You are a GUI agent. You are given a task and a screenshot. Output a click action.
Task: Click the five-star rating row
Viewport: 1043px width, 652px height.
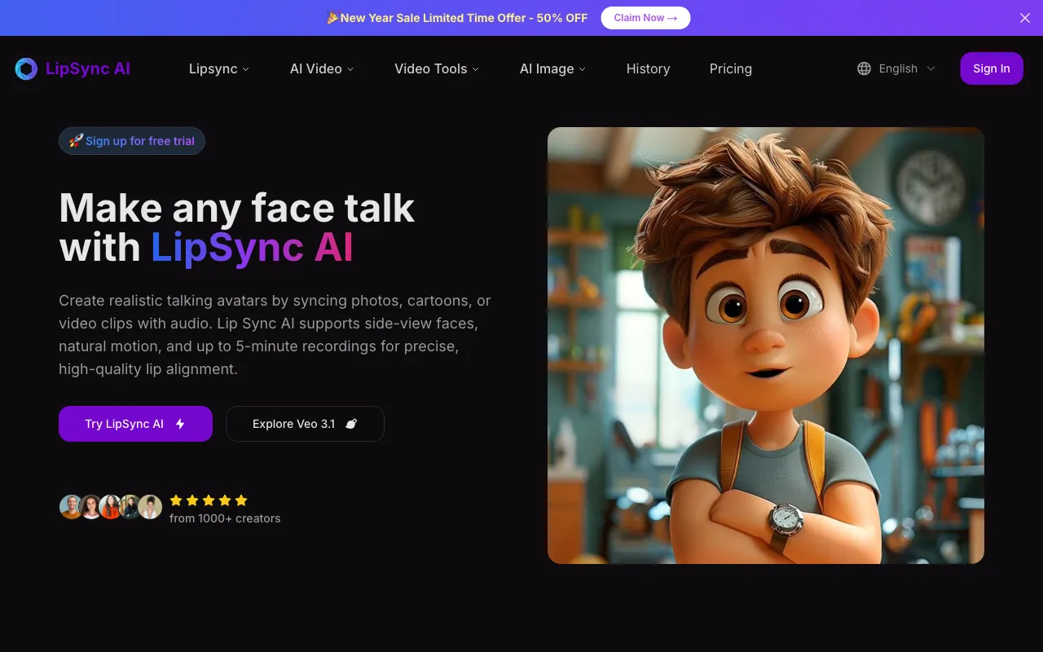pyautogui.click(x=209, y=500)
